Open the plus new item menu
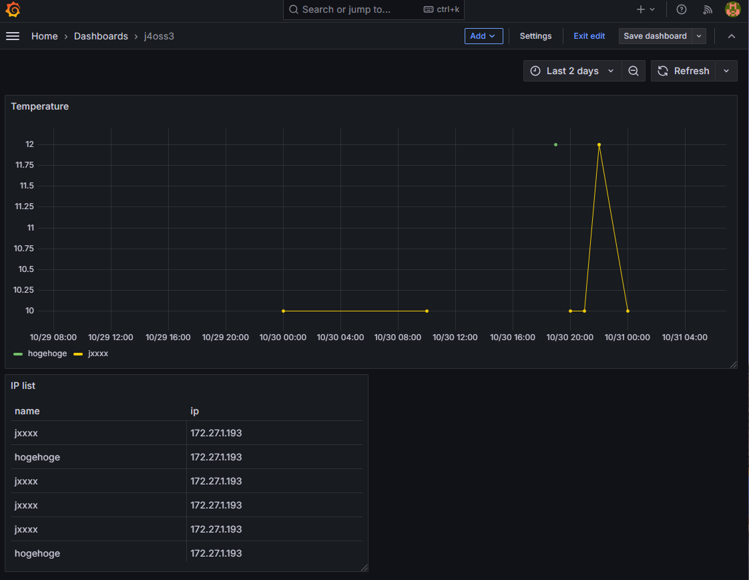749x580 pixels. 645,10
